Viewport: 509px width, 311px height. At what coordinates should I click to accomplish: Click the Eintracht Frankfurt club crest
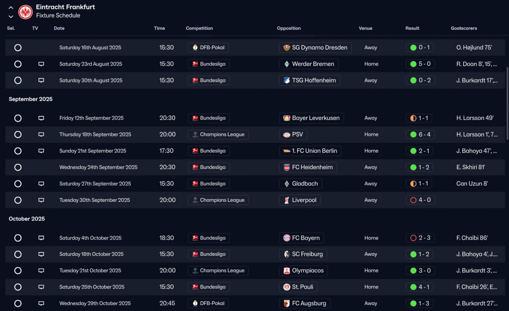[25, 12]
